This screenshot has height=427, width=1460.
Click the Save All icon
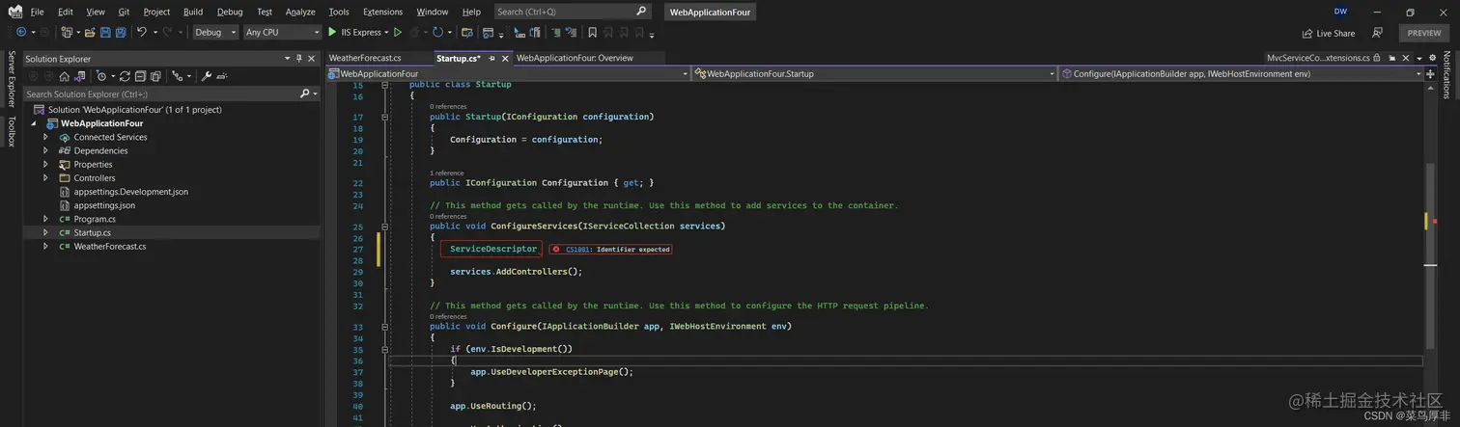[121, 32]
